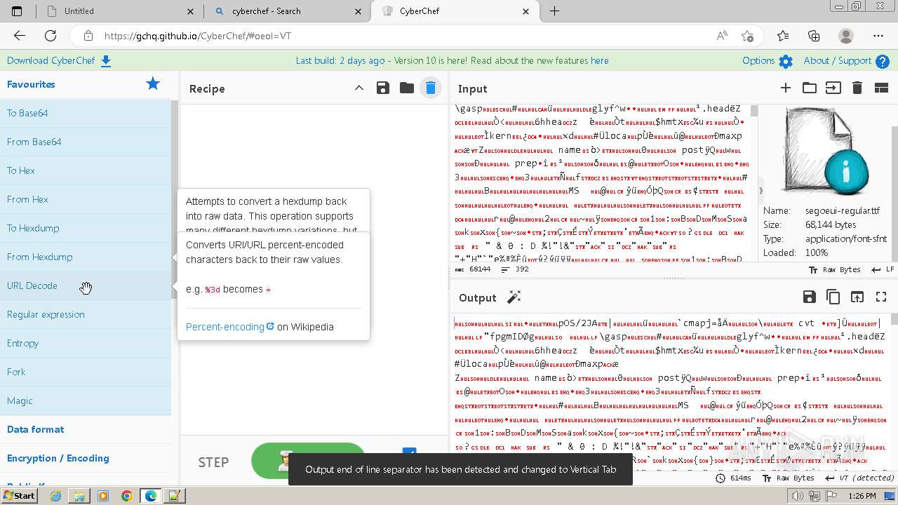Viewport: 898px width, 505px height.
Task: Open the Input character encoding Raw Bytes selector
Action: point(834,269)
